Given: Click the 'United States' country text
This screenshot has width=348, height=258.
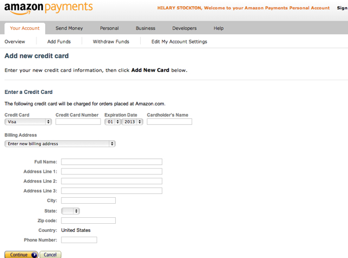Looking at the screenshot, I should (x=76, y=230).
